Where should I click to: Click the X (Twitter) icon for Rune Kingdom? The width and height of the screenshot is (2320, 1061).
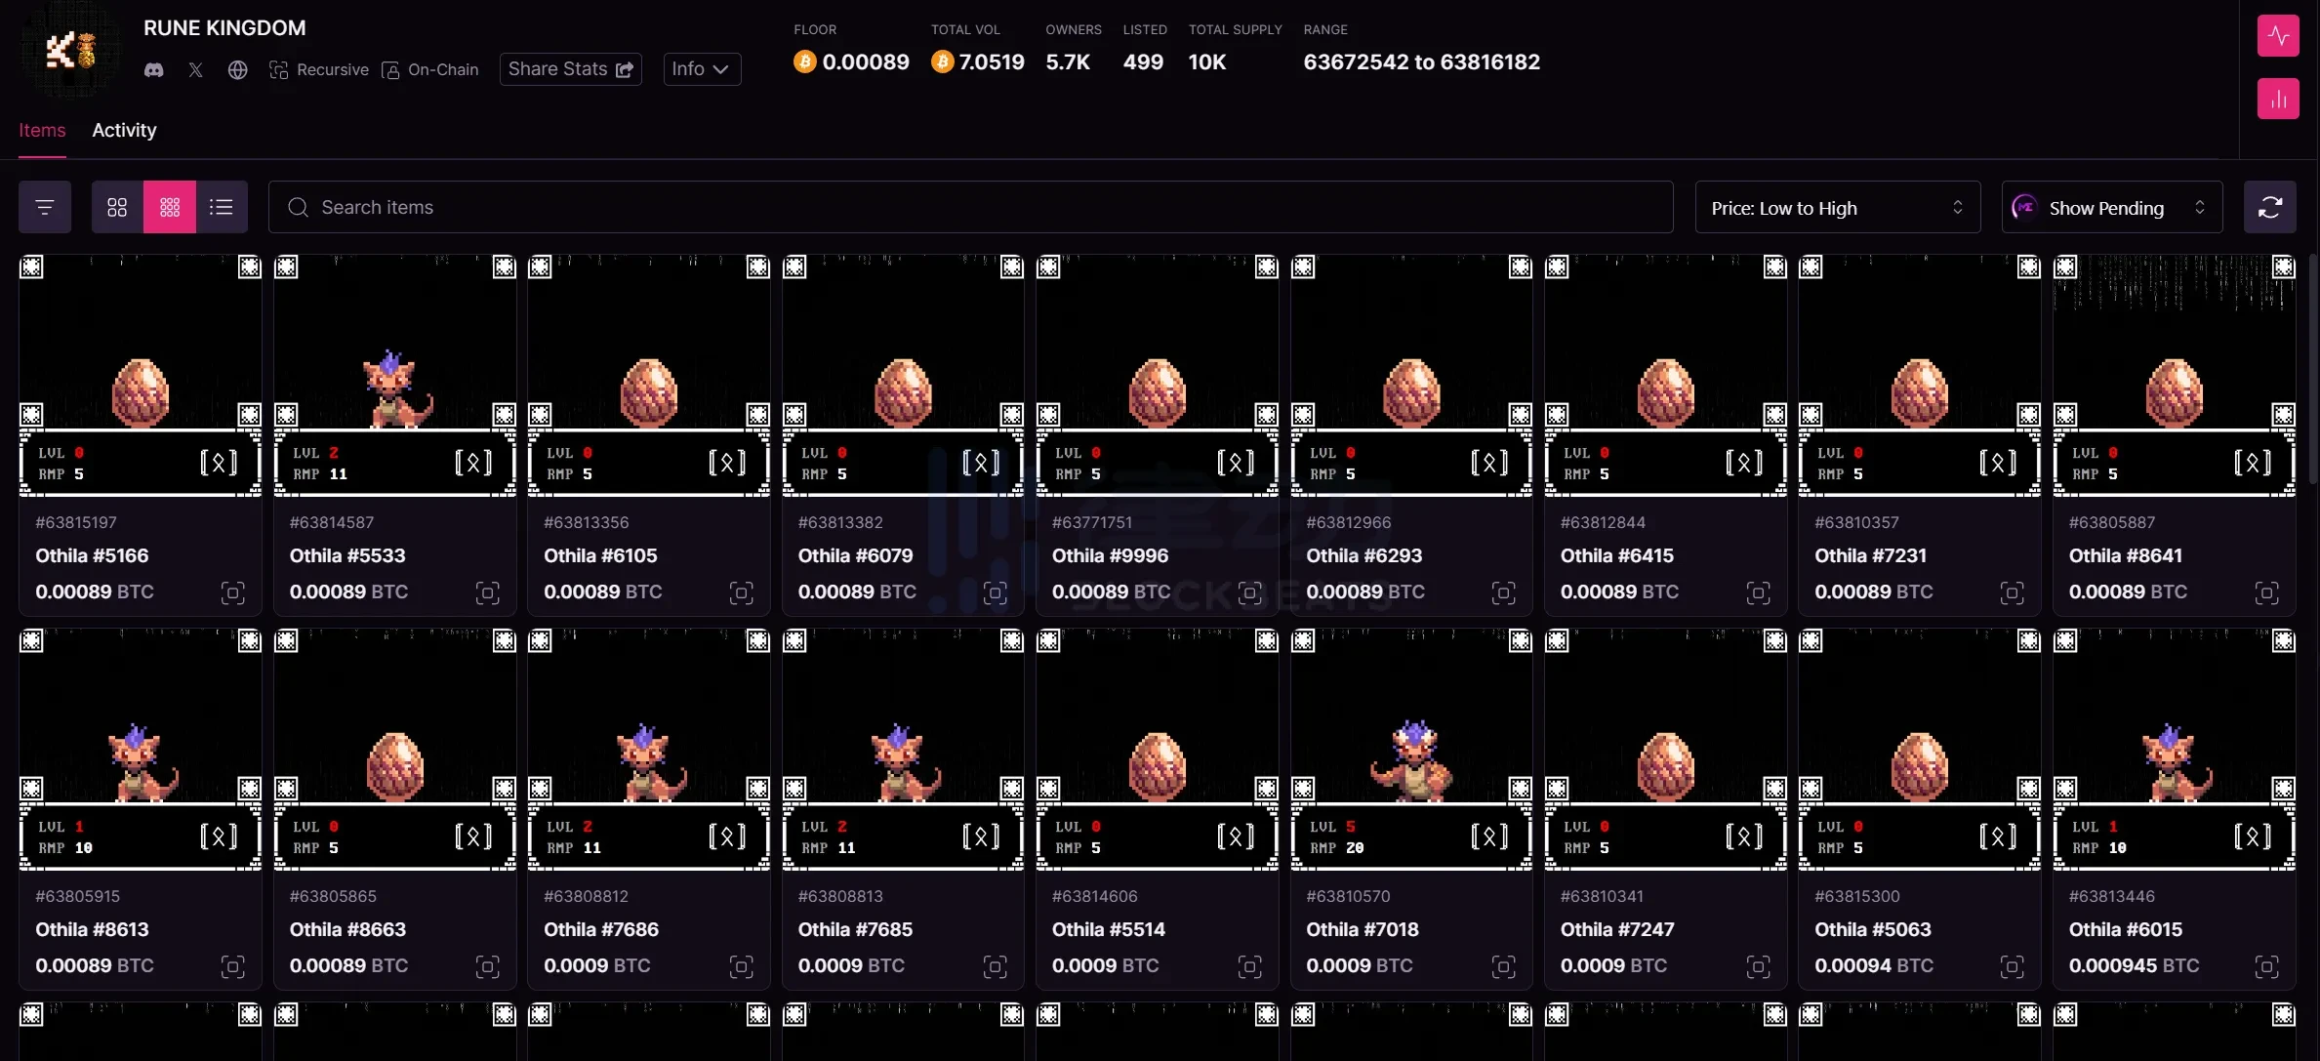pos(195,69)
